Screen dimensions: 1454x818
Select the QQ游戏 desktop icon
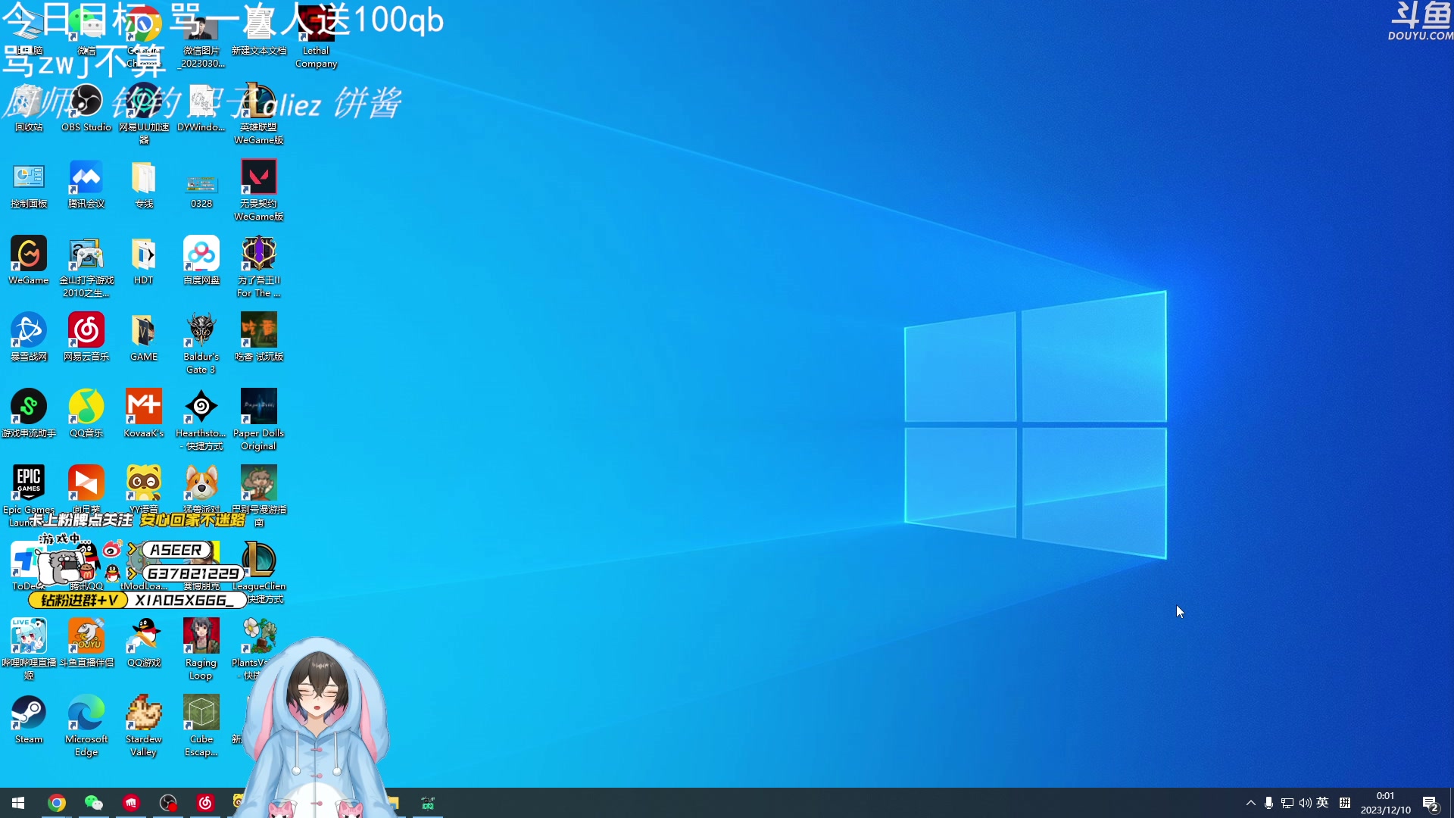(144, 644)
